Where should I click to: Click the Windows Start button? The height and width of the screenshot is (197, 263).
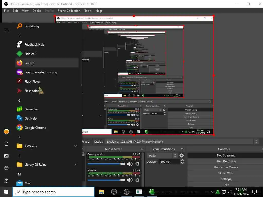(6, 192)
